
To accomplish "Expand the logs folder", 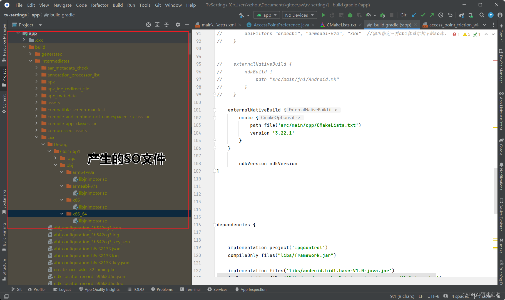I will pos(55,158).
